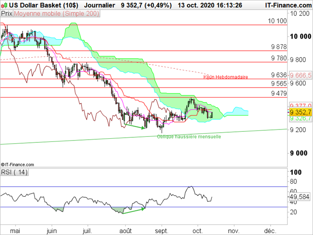Select the Prix indicator label
Viewport: 313px width, 235px height.
click(x=7, y=13)
